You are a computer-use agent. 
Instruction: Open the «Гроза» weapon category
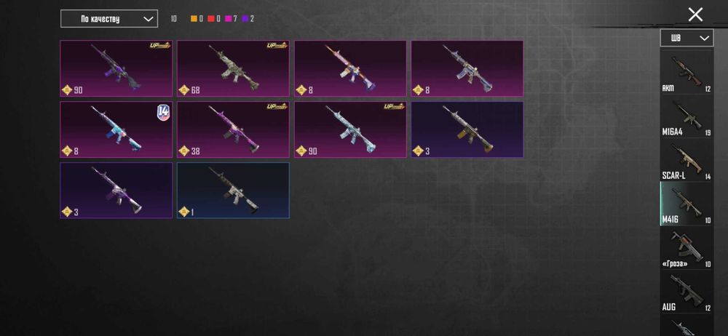[687, 248]
